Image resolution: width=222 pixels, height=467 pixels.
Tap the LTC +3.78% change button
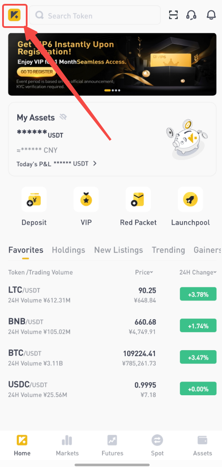198,295
